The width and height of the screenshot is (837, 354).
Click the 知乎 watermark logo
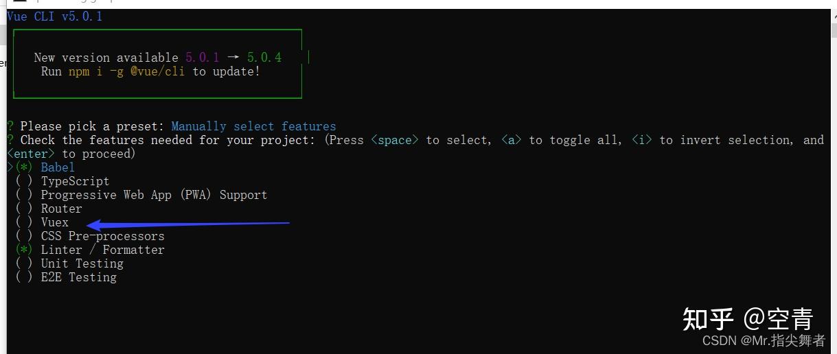tap(708, 319)
